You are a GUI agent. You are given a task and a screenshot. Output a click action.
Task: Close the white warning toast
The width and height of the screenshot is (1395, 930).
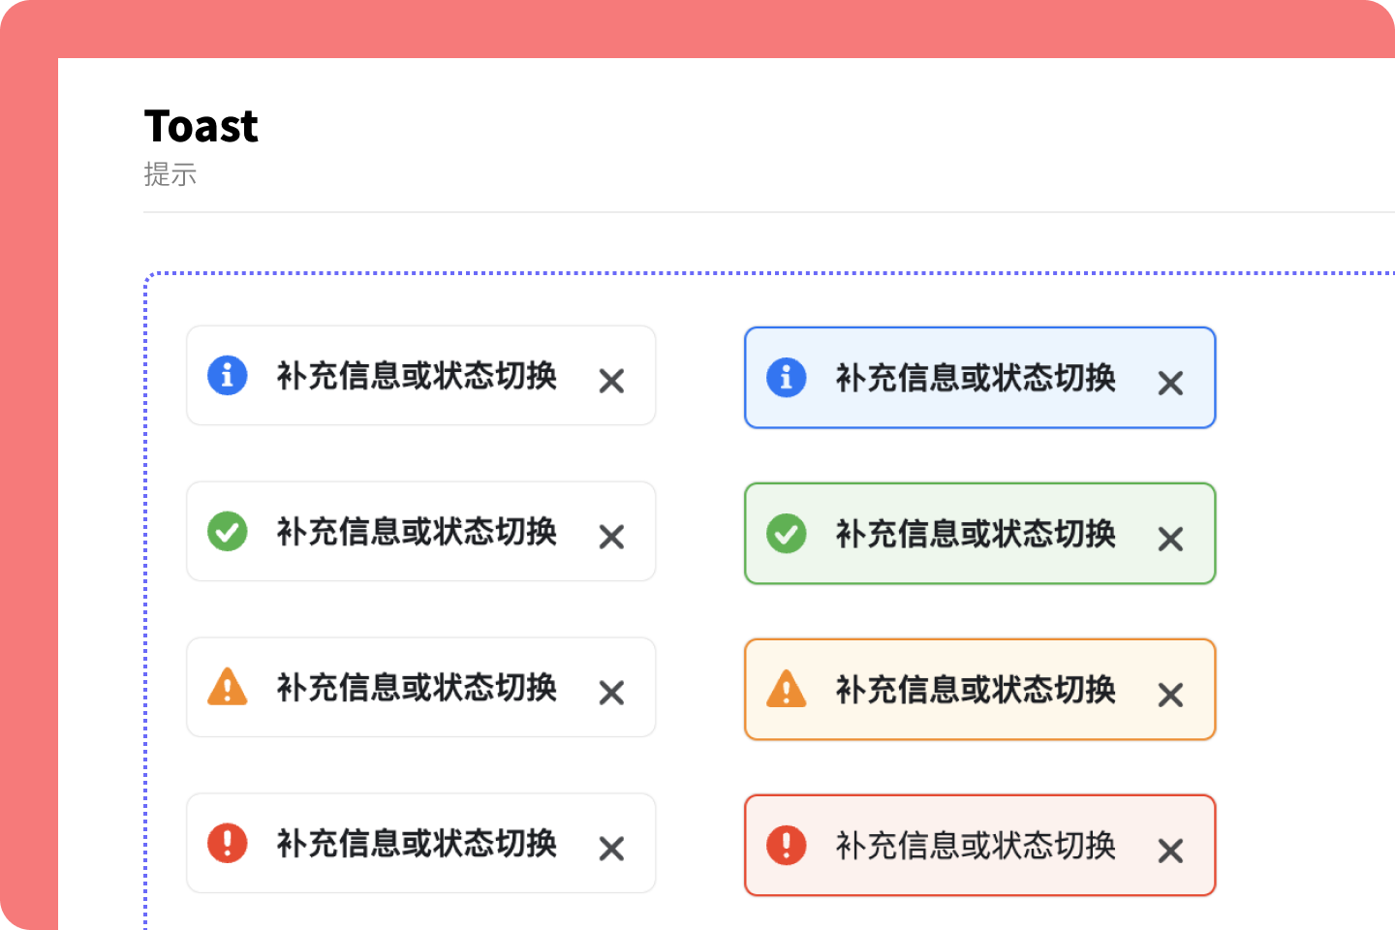(x=611, y=693)
